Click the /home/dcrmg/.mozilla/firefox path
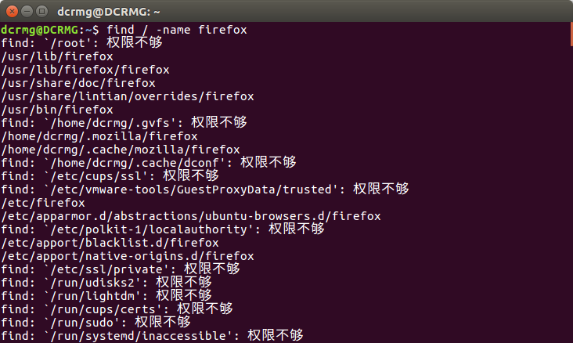The height and width of the screenshot is (343, 573). pos(99,136)
